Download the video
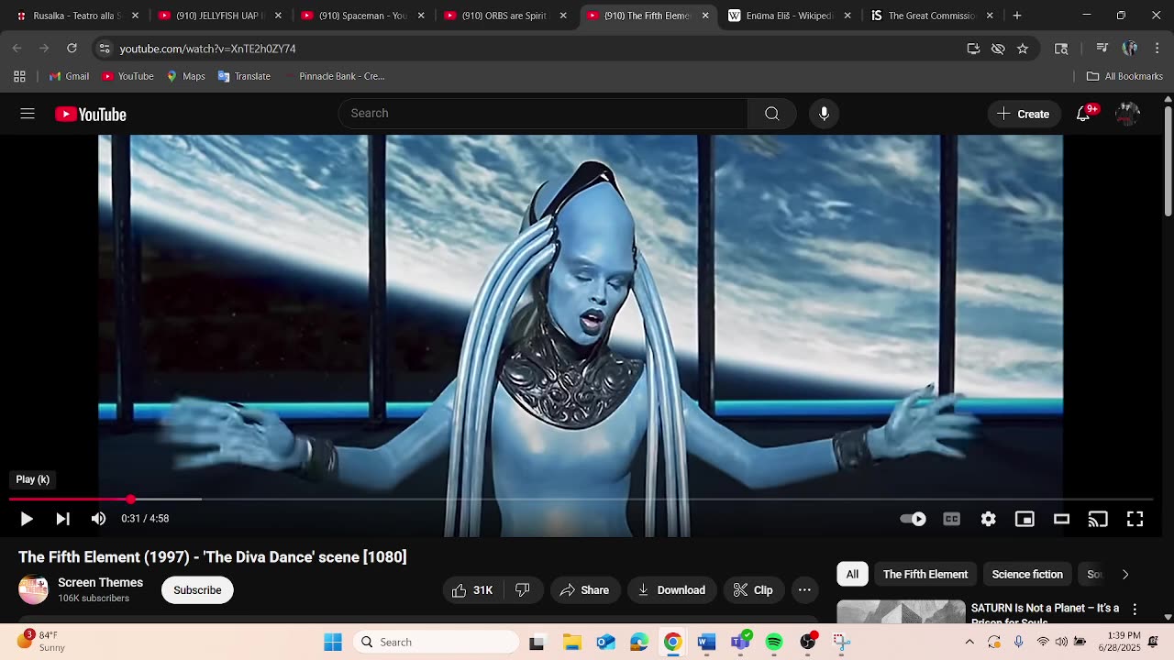This screenshot has width=1174, height=660. click(671, 590)
